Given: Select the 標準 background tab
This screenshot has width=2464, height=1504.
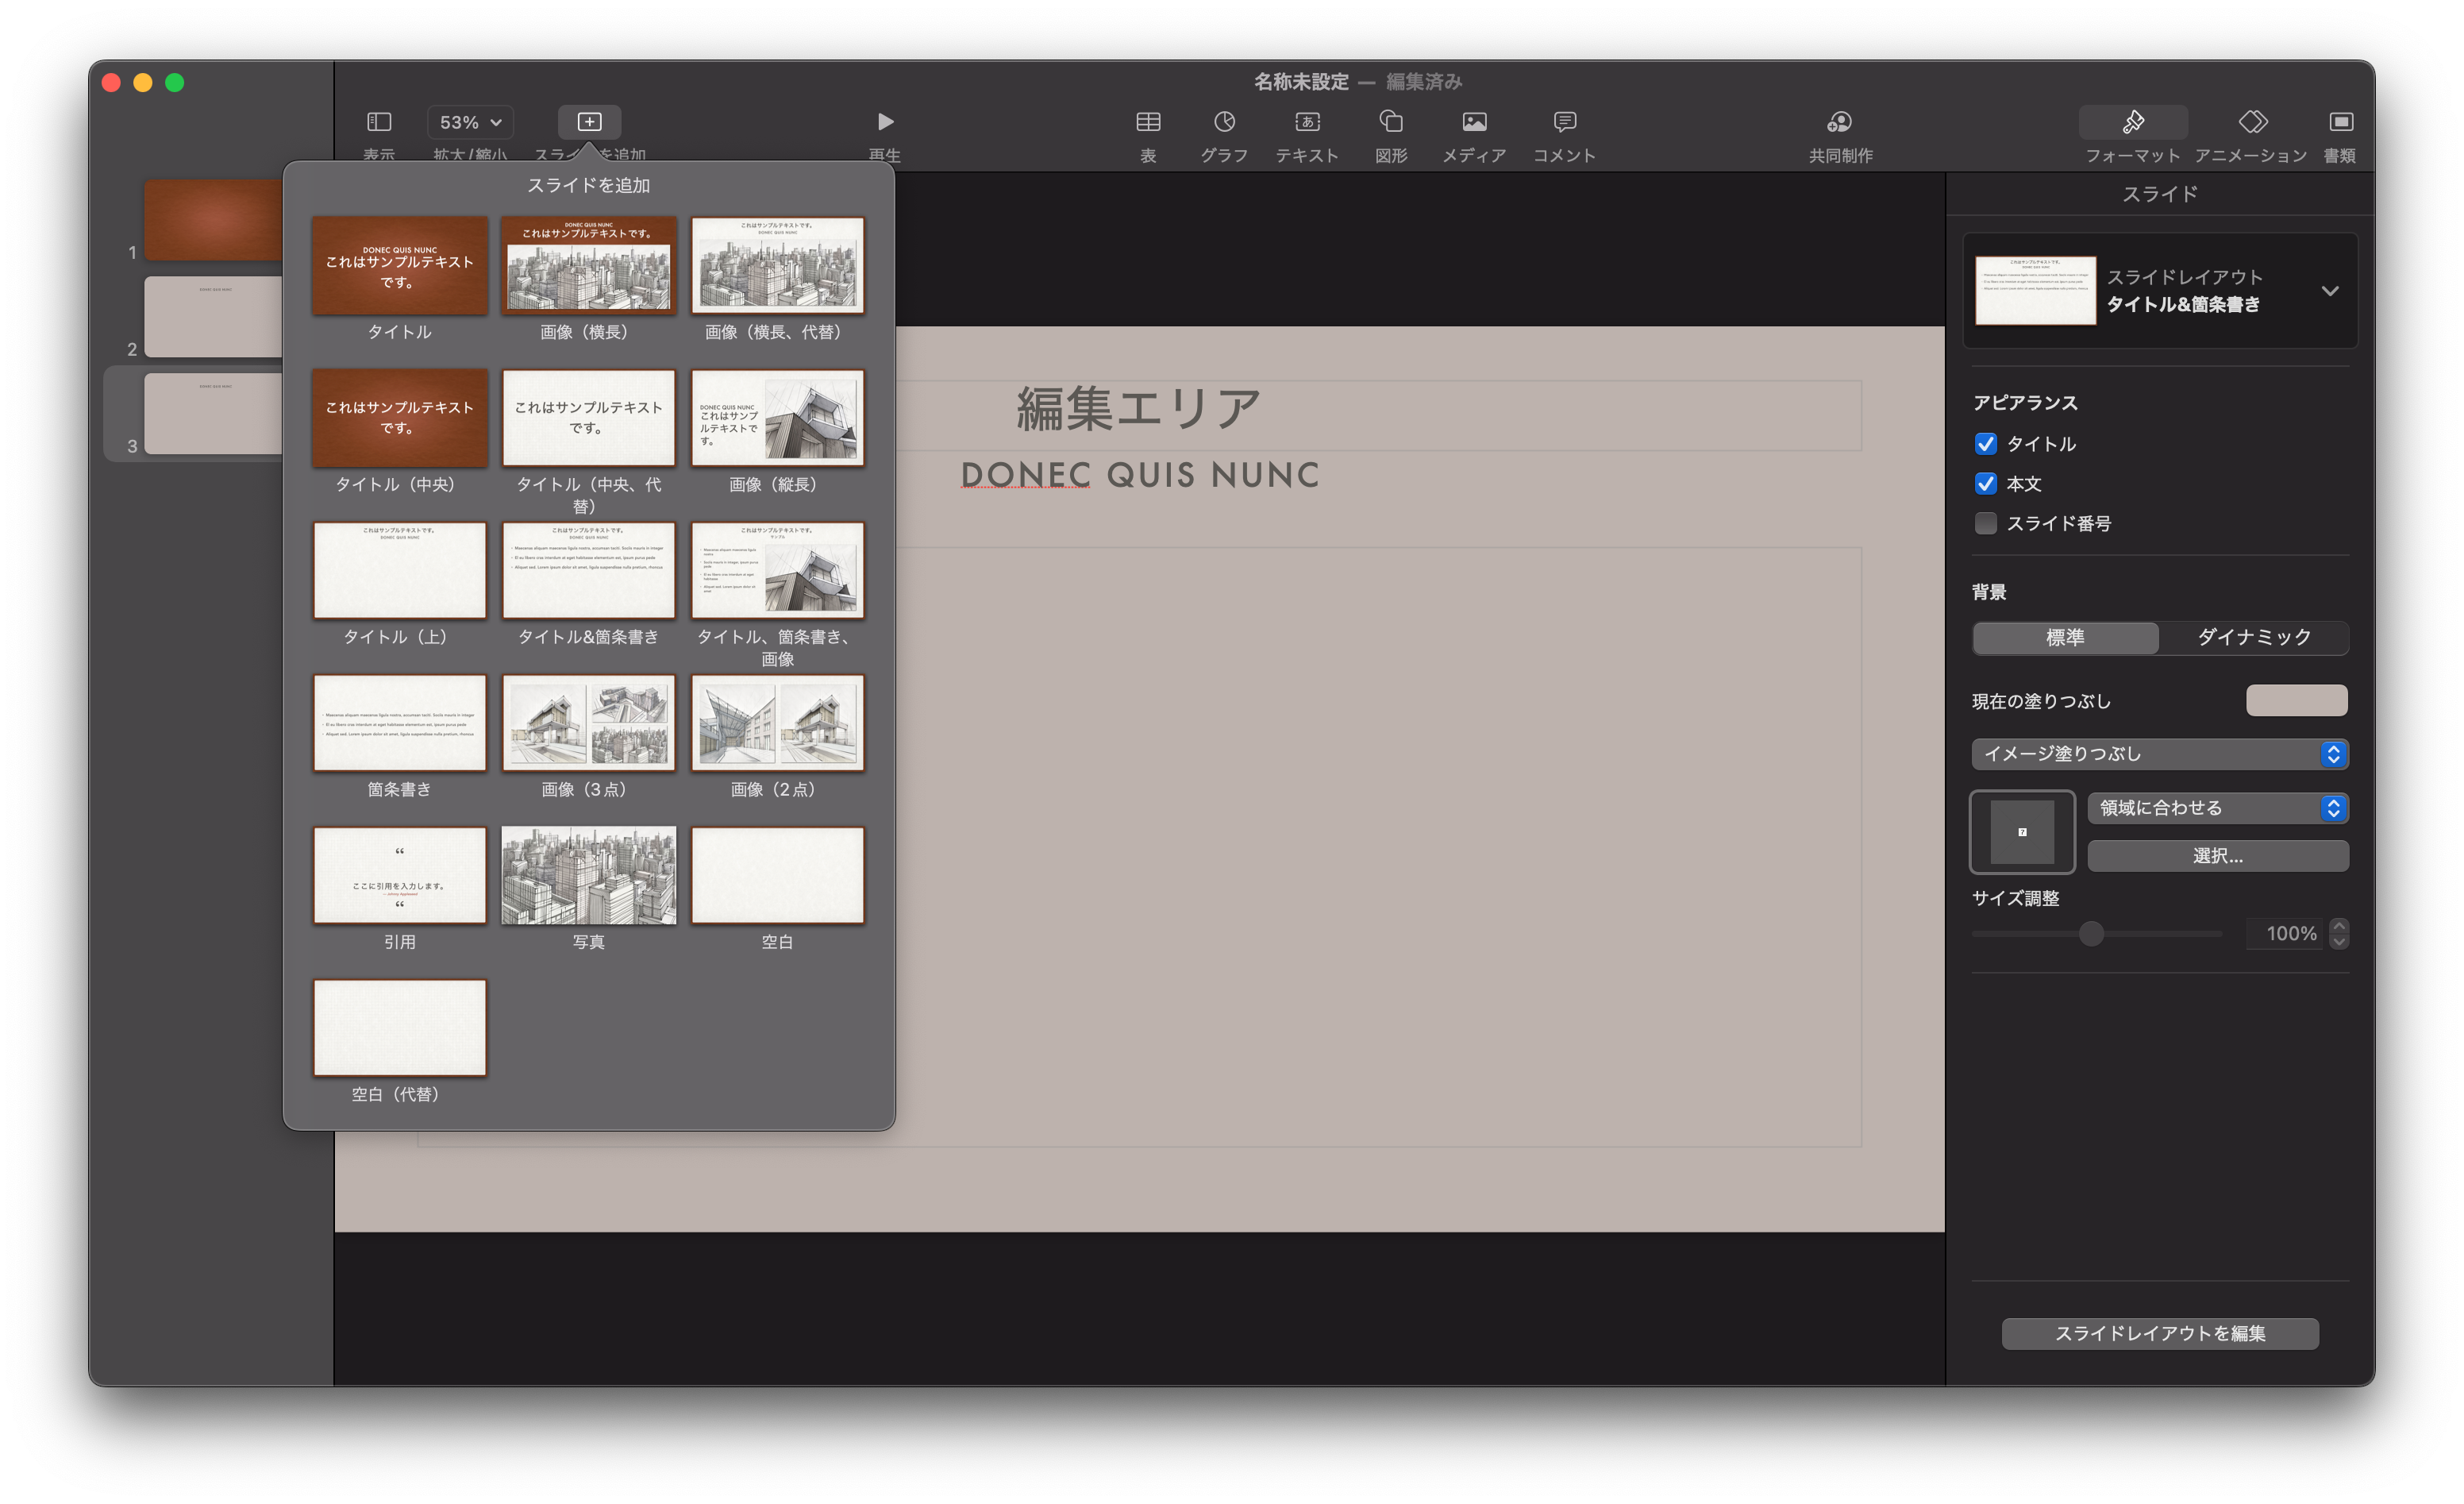Looking at the screenshot, I should tap(2065, 638).
